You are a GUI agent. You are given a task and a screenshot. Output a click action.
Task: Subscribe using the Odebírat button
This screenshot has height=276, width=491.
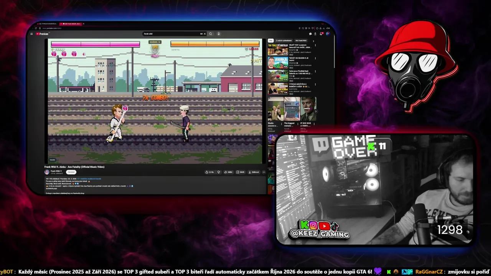click(x=71, y=172)
